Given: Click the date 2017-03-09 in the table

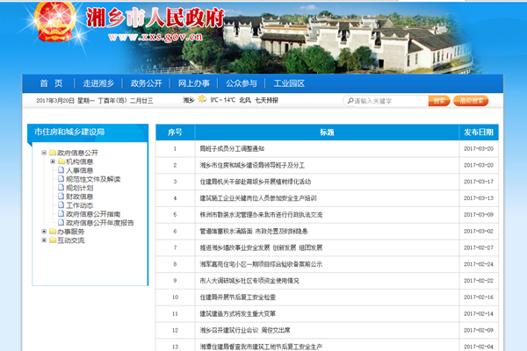Looking at the screenshot, I should click(479, 215).
